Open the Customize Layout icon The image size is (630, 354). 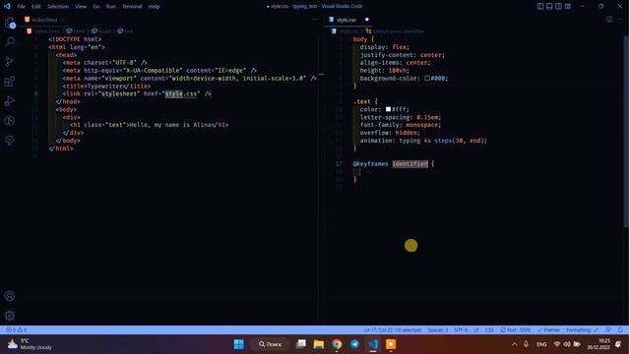tap(568, 6)
